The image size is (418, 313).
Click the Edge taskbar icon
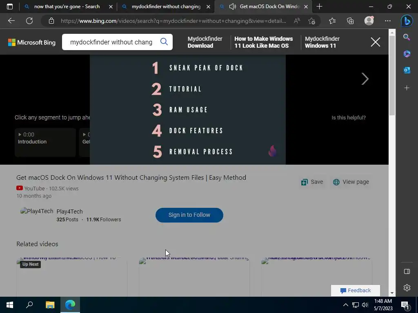click(70, 305)
